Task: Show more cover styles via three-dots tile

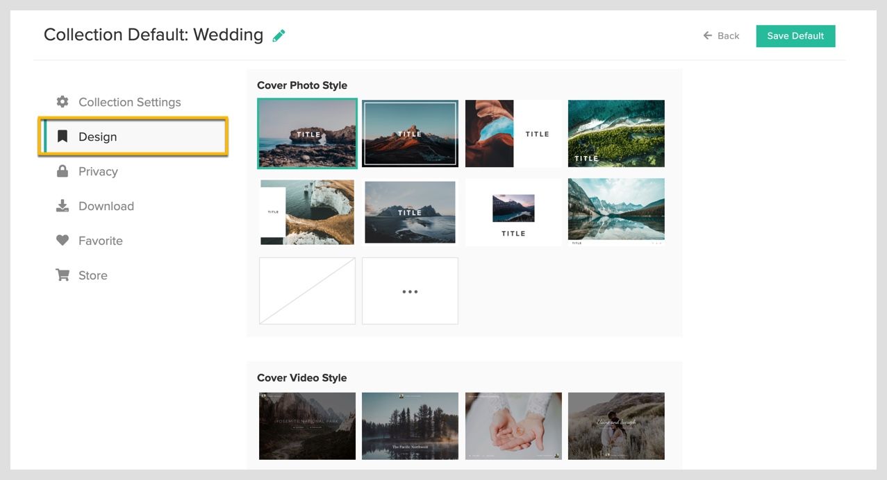Action: pyautogui.click(x=410, y=291)
